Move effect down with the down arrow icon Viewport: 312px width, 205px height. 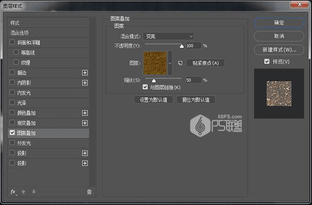click(34, 192)
